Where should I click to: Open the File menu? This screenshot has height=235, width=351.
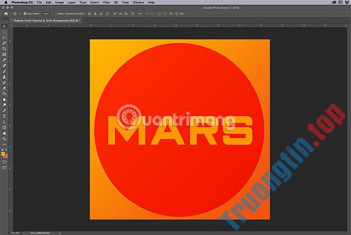[39, 3]
